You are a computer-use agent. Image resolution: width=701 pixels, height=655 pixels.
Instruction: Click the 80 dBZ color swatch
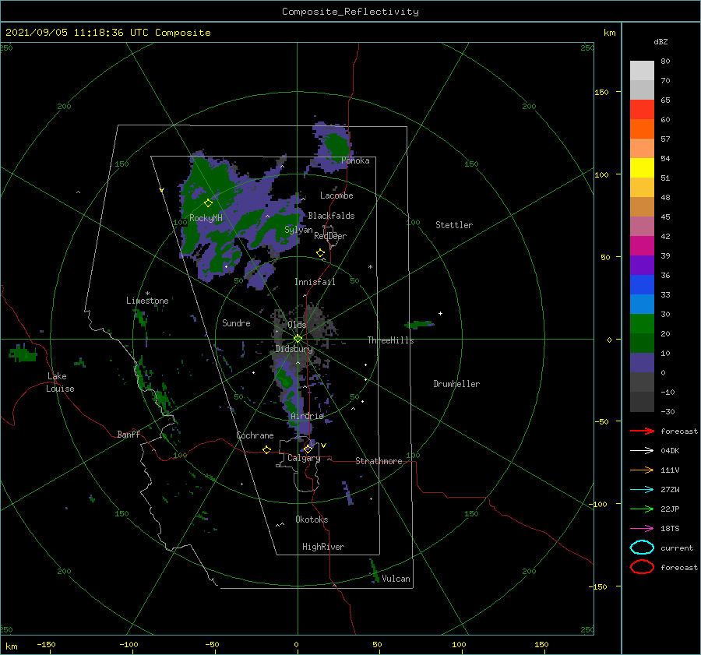pos(642,71)
